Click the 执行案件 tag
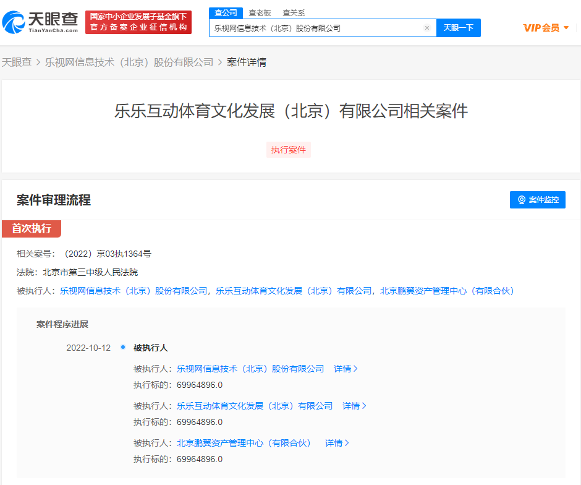The image size is (581, 485). (288, 150)
